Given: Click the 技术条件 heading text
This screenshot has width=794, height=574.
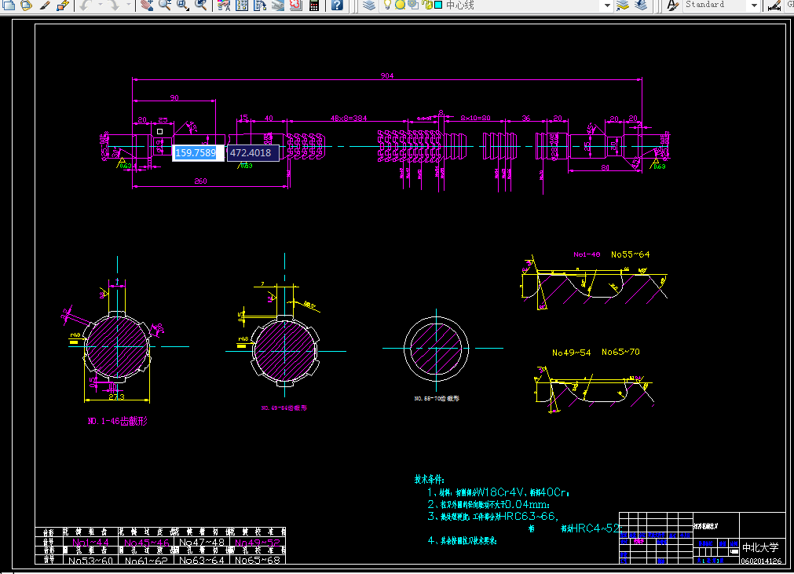Looking at the screenshot, I should pyautogui.click(x=429, y=479).
